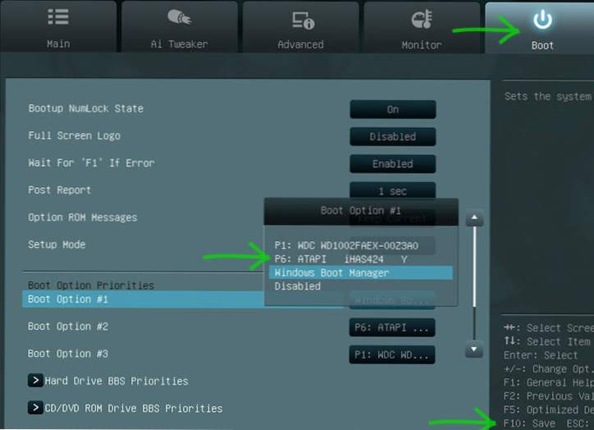Open Boot Option #2 P6: ATAPI dropdown
This screenshot has width=594, height=430.
click(x=392, y=327)
